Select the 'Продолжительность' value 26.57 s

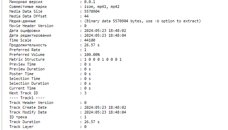(x=92, y=45)
